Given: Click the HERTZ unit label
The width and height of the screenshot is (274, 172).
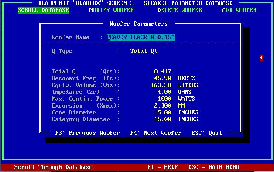Looking at the screenshot, I should 187,78.
